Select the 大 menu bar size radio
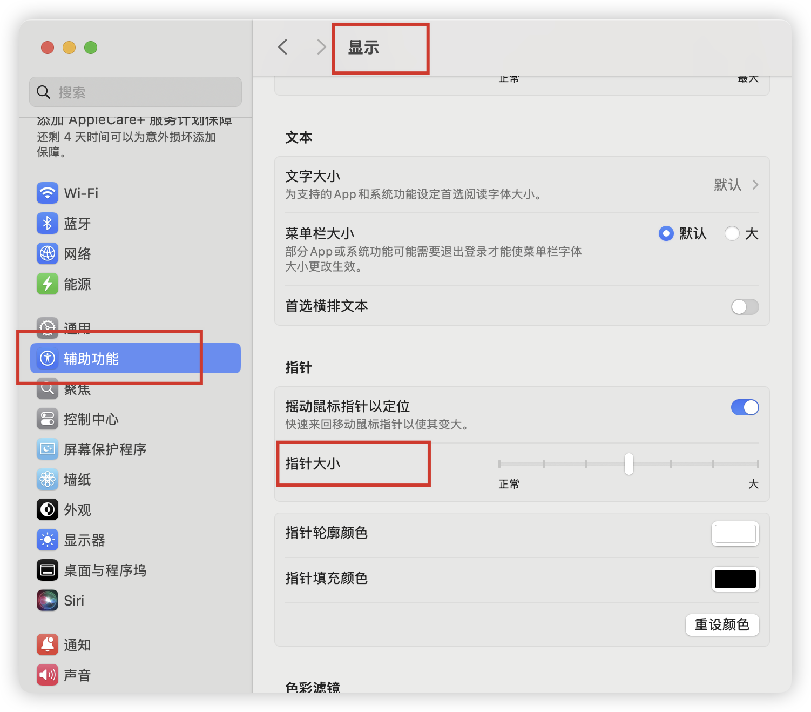The height and width of the screenshot is (712, 811). click(732, 234)
